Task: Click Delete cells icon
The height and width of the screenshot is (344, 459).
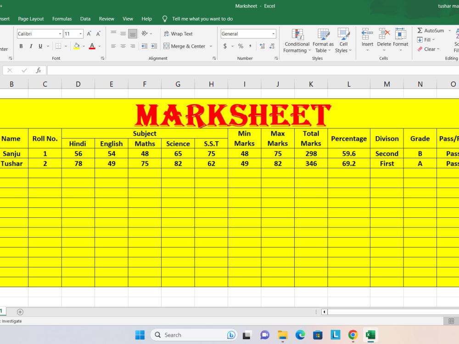Action: (384, 34)
